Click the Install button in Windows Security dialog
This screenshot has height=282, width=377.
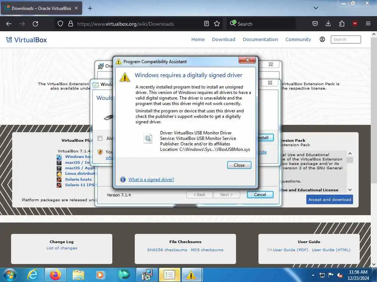pyautogui.click(x=265, y=138)
